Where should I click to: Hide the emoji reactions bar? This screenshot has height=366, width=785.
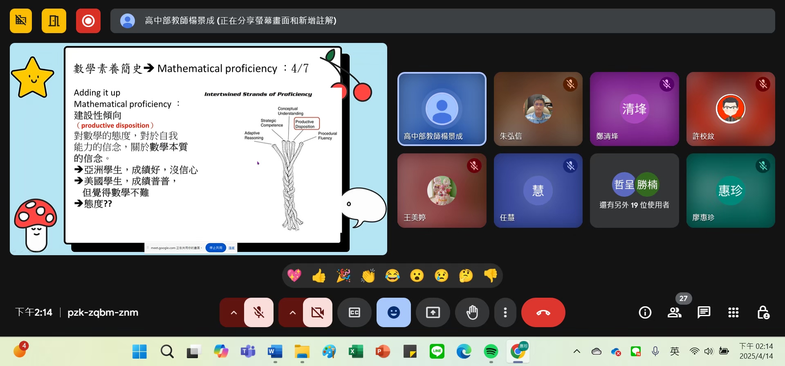(x=393, y=313)
